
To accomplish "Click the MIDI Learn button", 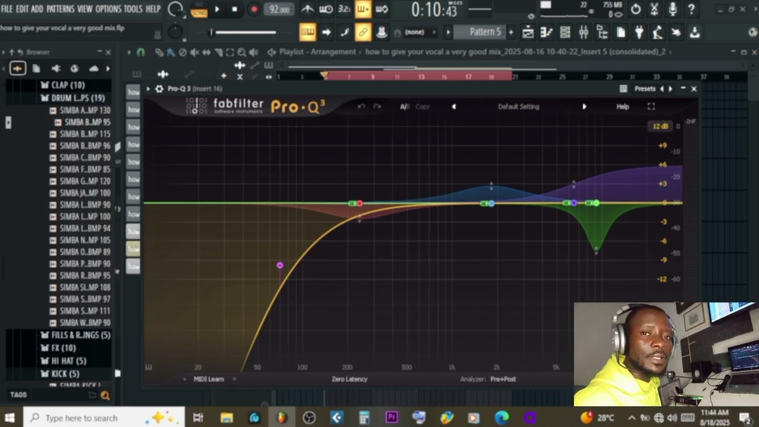I will pos(209,379).
